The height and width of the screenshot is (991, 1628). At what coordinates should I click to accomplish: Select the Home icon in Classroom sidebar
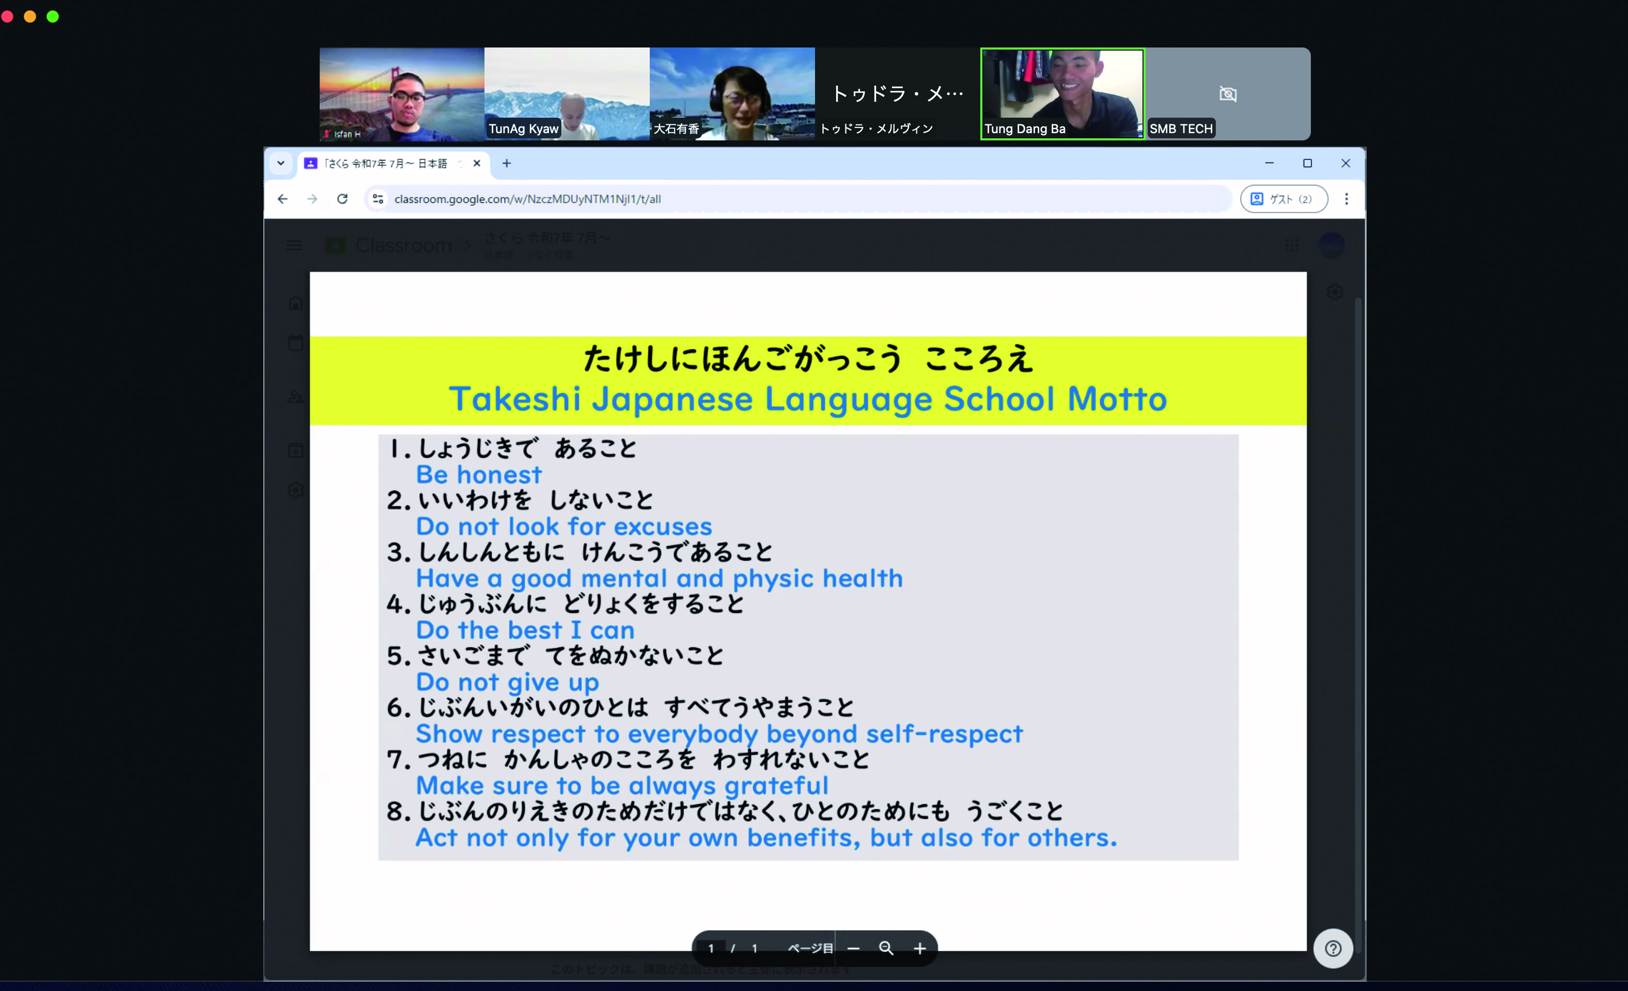coord(295,302)
